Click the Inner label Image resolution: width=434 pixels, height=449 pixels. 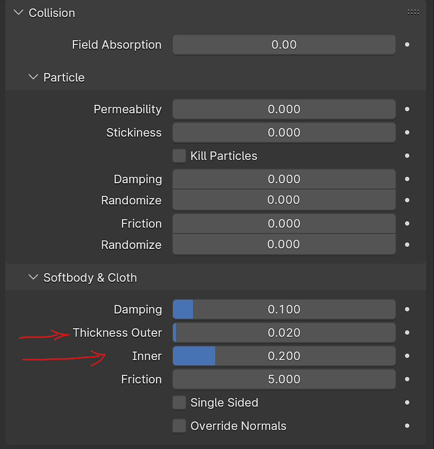pos(147,356)
